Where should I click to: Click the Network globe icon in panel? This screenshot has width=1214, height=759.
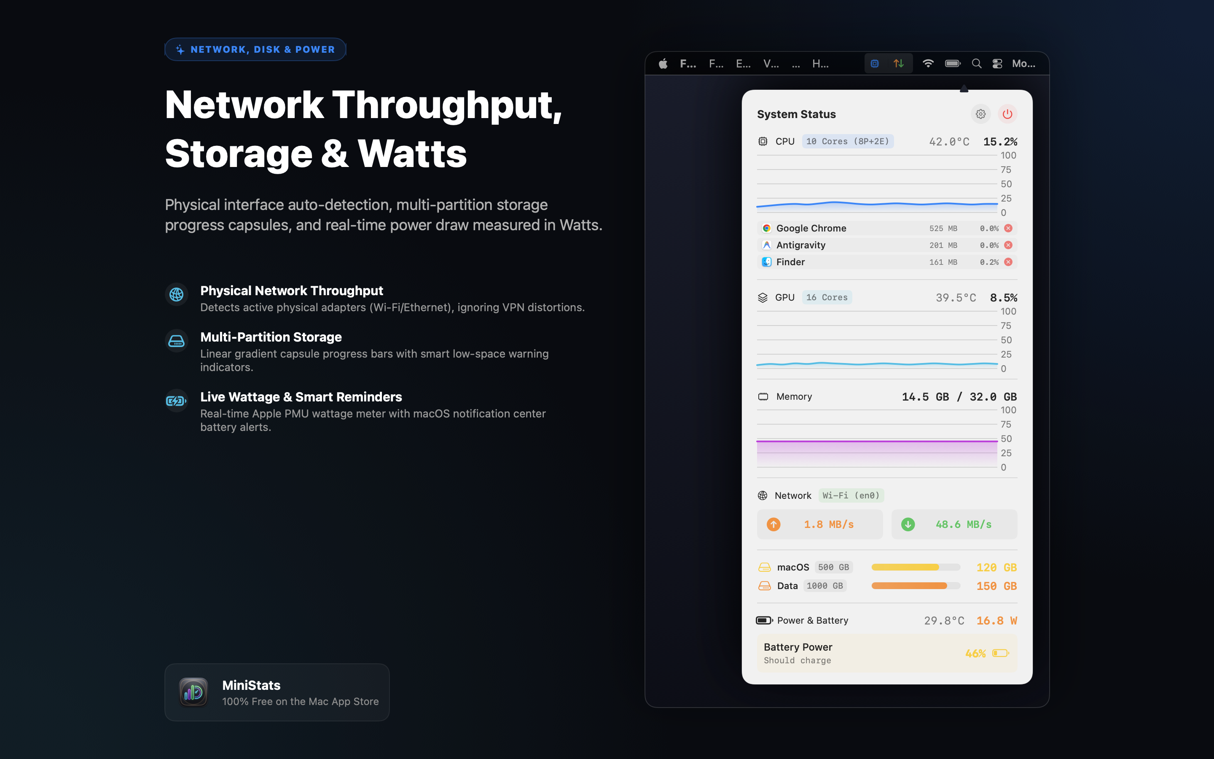tap(763, 495)
